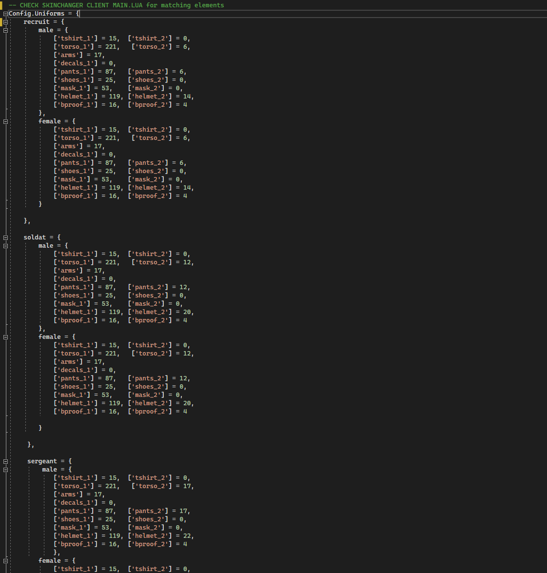Click helmet_2 value 14 in recruit male
The image size is (547, 573).
(187, 97)
